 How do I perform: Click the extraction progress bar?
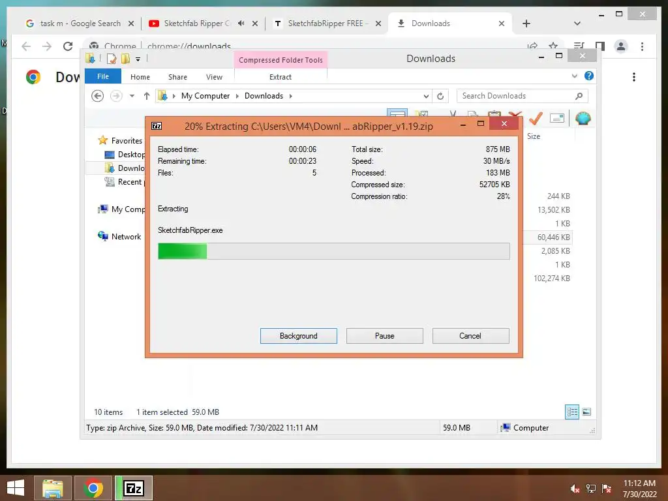[x=333, y=251]
